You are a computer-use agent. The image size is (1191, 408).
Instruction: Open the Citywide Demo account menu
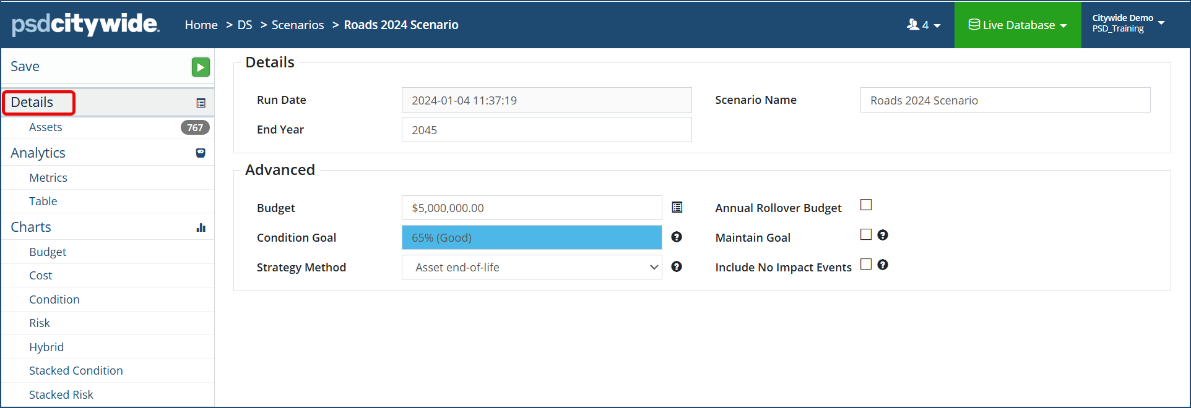tap(1128, 23)
